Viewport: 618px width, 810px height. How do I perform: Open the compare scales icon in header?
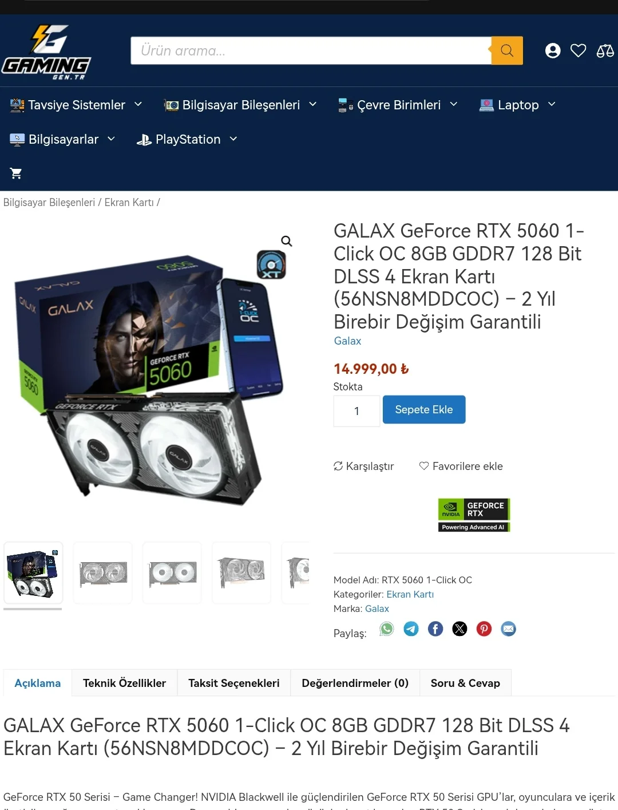[x=605, y=51]
